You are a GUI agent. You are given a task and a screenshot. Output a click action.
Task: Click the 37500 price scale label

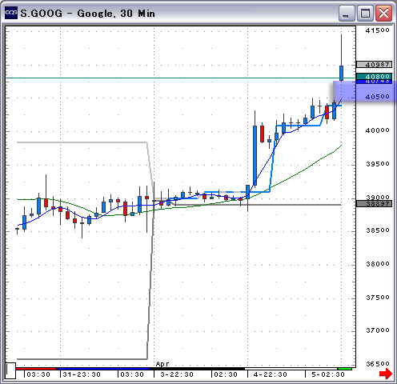coord(377,297)
